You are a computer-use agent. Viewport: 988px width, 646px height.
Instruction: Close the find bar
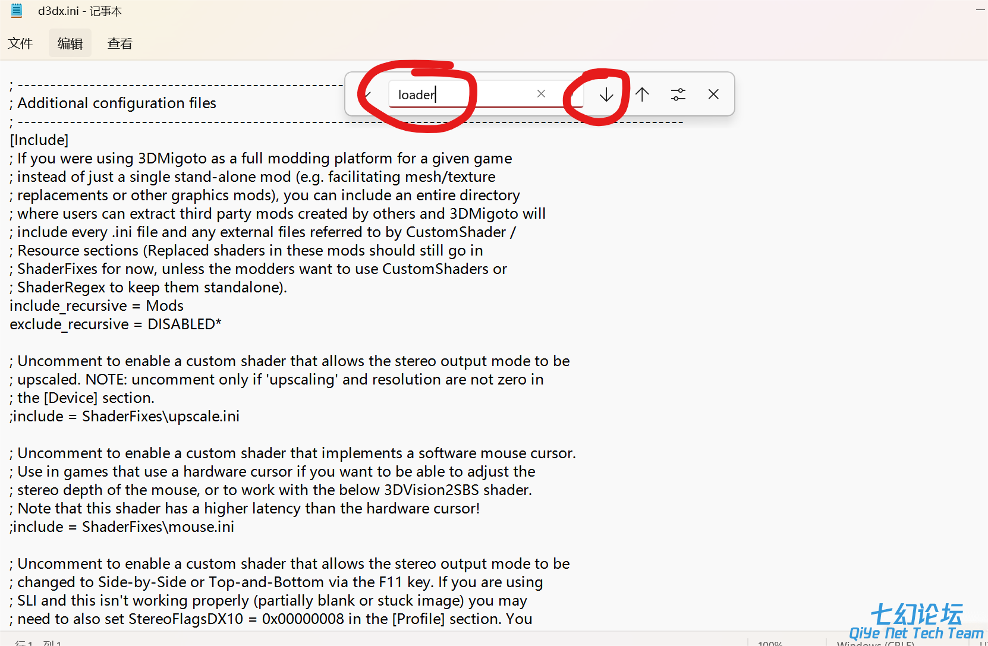coord(713,94)
